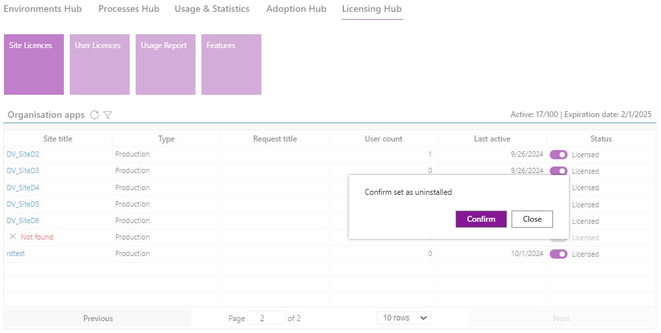Close the confirmation dialog
This screenshot has width=661, height=333.
[532, 218]
